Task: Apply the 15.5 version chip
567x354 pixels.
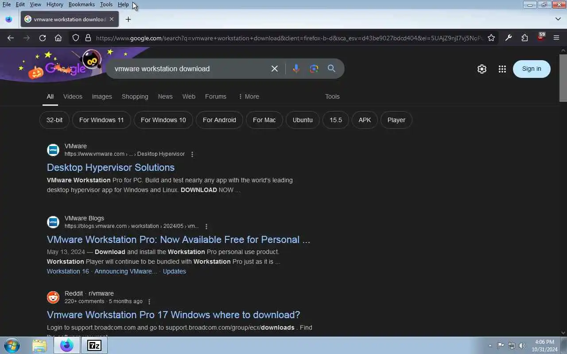Action: point(336,120)
